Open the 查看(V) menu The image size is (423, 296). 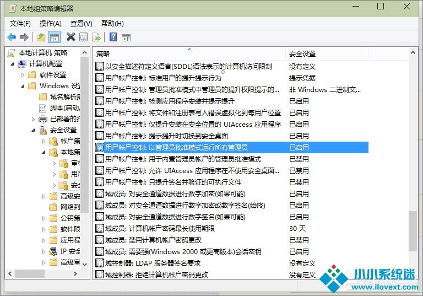pyautogui.click(x=81, y=24)
